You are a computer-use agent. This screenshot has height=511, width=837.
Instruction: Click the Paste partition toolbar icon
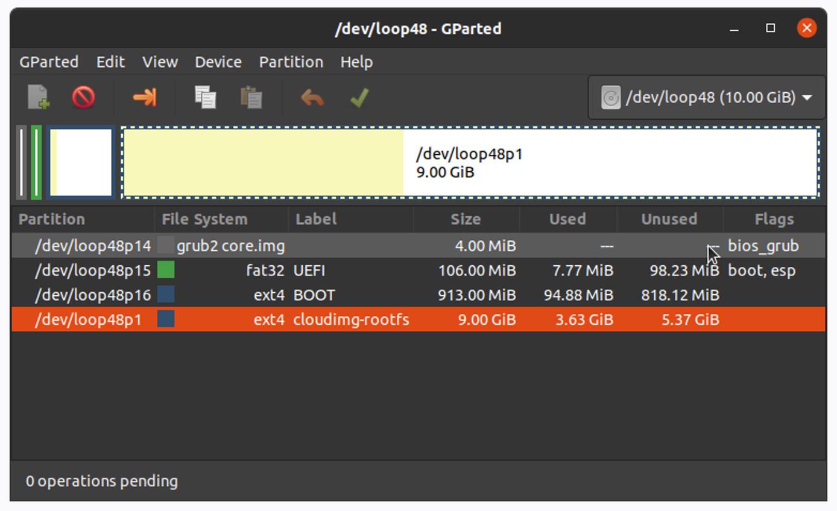coord(251,97)
